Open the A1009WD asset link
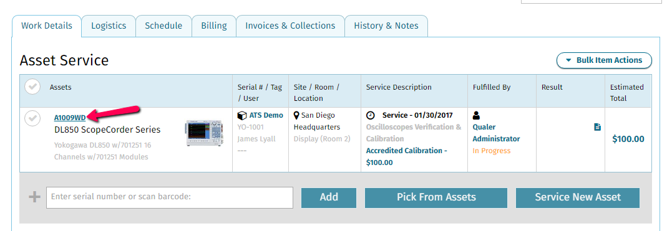672x231 pixels. click(x=70, y=118)
